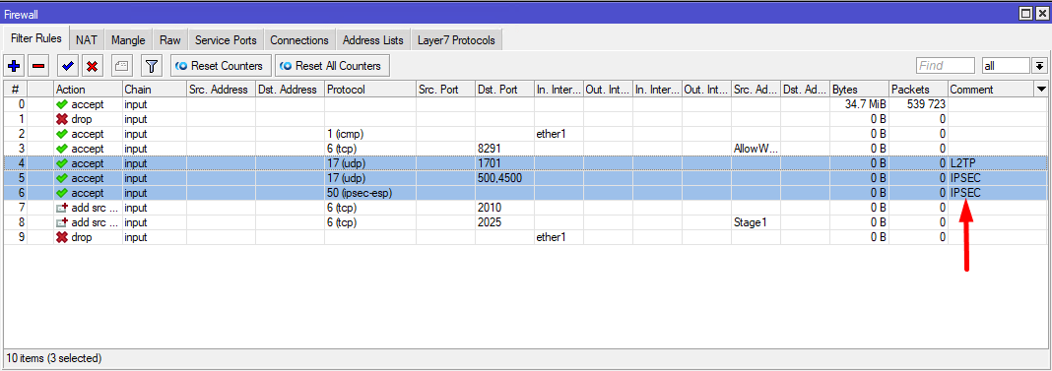Sort by the Dst. Address column header
Viewport: 1052px width, 371px height.
(x=290, y=90)
